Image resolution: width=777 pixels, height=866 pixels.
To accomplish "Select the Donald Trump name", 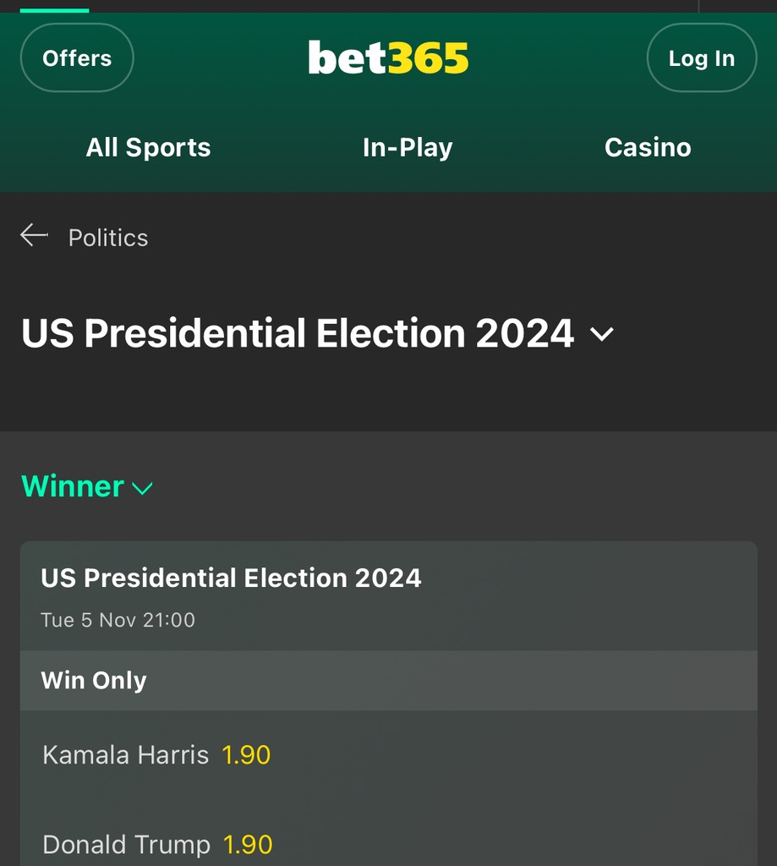I will coord(126,844).
